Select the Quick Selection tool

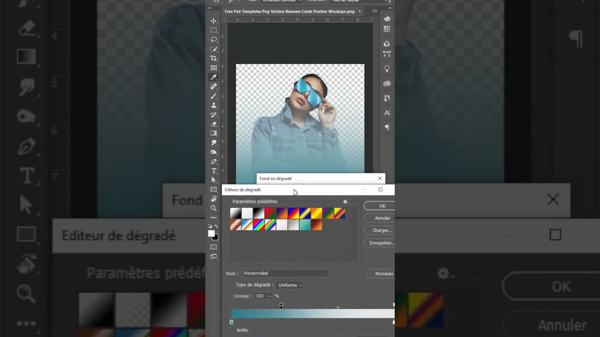click(x=214, y=49)
